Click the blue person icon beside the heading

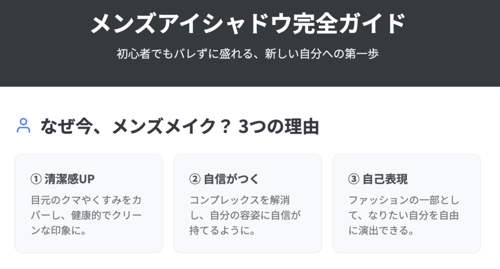click(x=23, y=125)
